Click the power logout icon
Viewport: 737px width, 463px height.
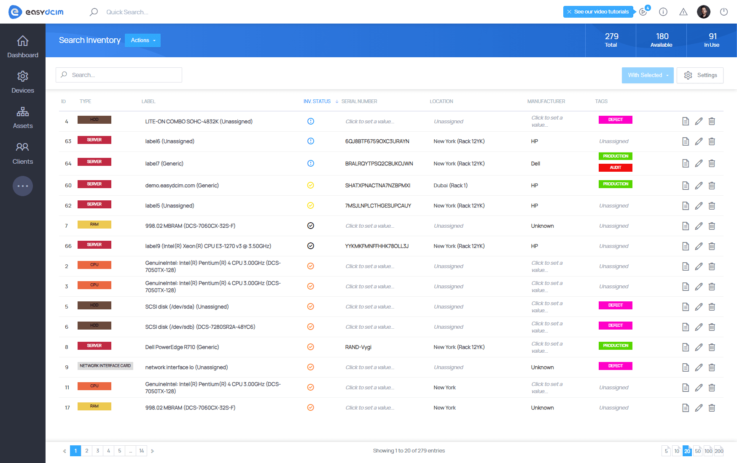point(724,12)
